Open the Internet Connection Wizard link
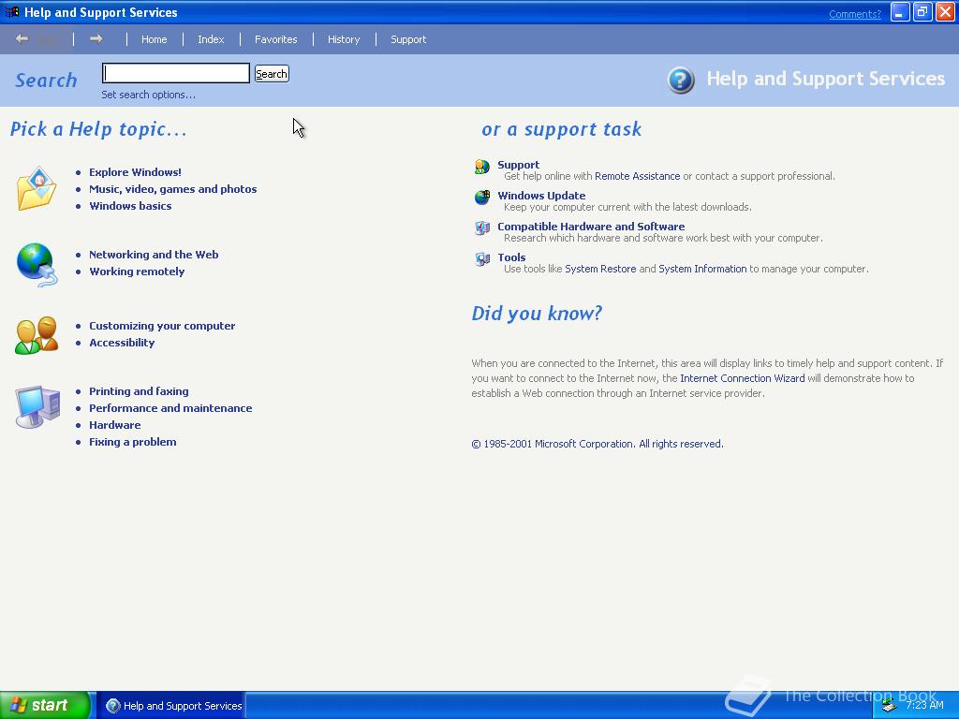The image size is (959, 719). [743, 378]
